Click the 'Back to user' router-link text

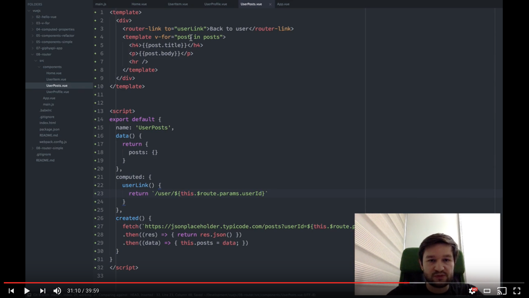click(x=229, y=29)
